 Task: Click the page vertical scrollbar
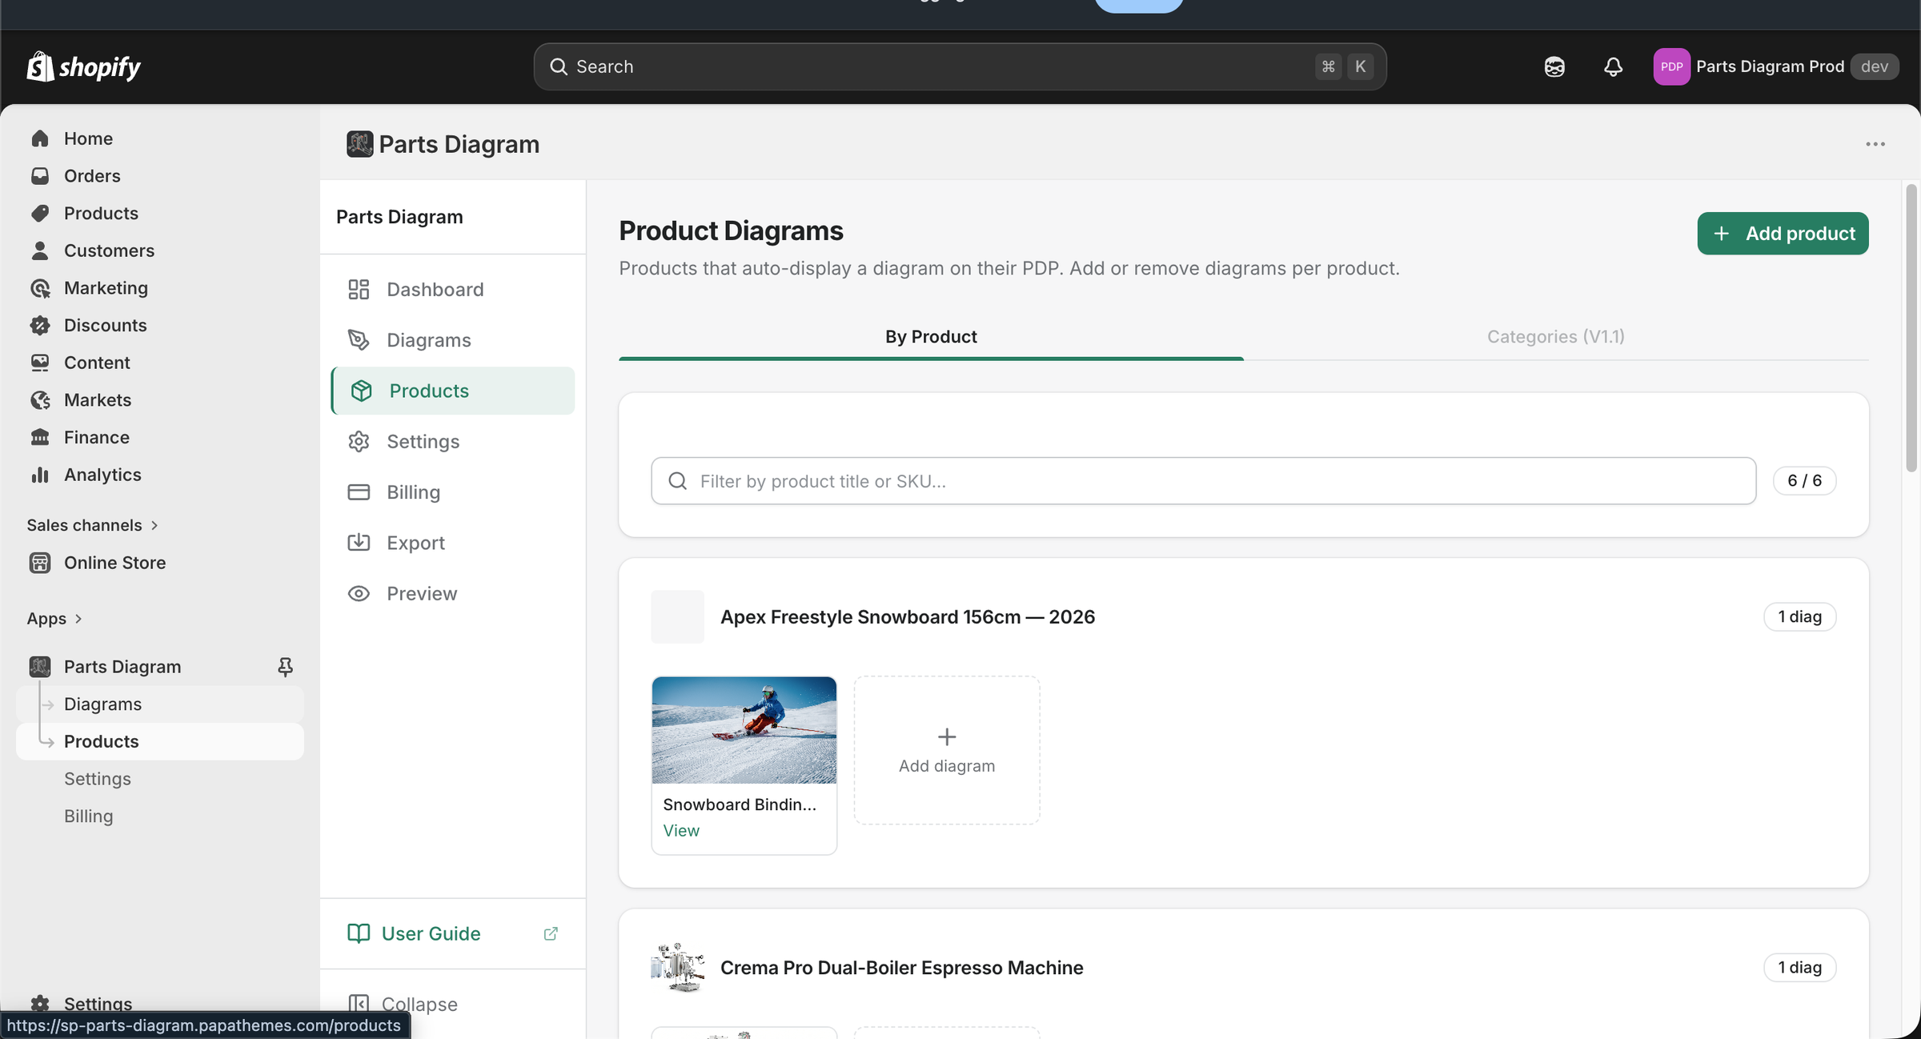coord(1911,328)
